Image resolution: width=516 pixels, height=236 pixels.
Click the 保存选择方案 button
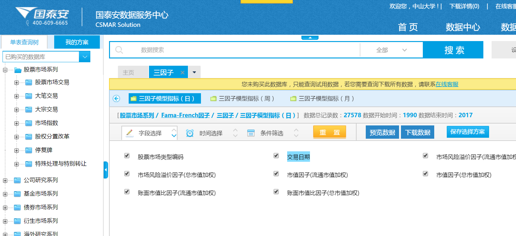[x=468, y=132]
